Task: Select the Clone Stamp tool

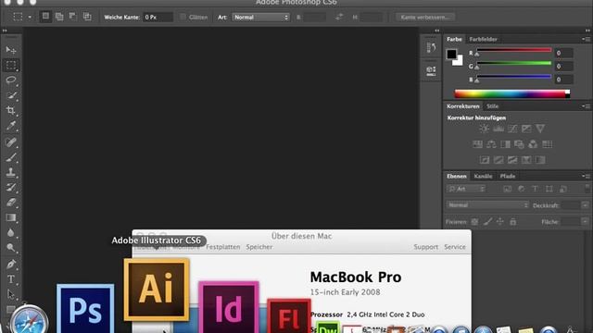Action: click(11, 172)
